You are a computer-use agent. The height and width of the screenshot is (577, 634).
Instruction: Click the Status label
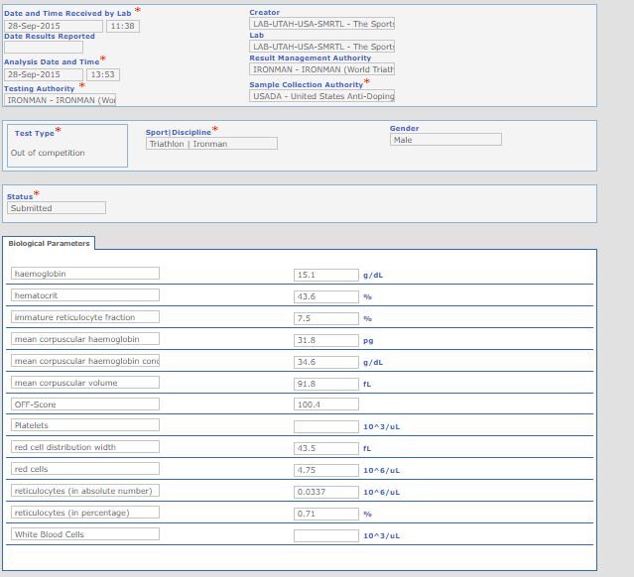(x=20, y=196)
